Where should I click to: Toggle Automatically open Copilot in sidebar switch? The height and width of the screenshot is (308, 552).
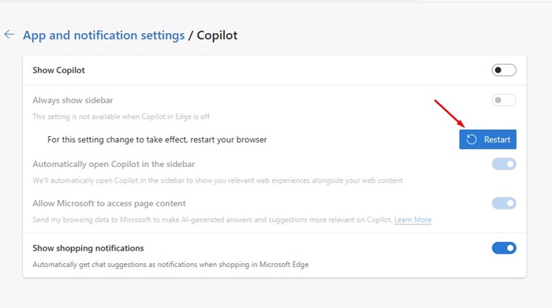tap(504, 164)
